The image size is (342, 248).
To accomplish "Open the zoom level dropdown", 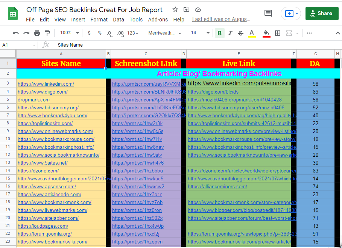I will point(68,33).
